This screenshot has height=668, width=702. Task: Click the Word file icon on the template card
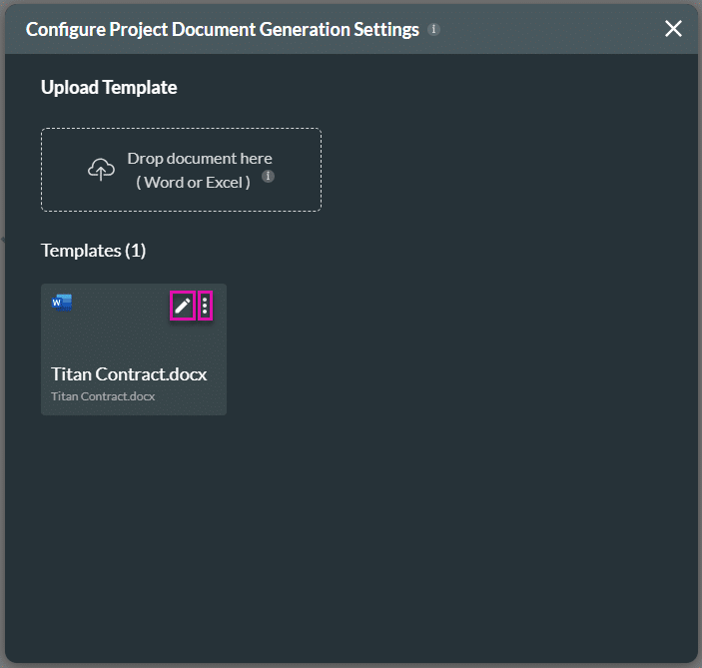pos(62,303)
